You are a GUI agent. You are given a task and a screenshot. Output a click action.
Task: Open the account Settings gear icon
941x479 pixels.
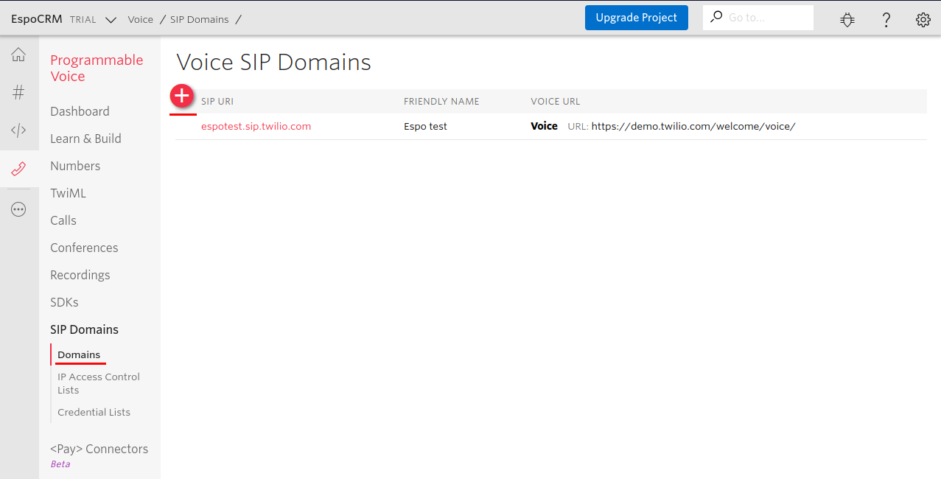[x=923, y=19]
